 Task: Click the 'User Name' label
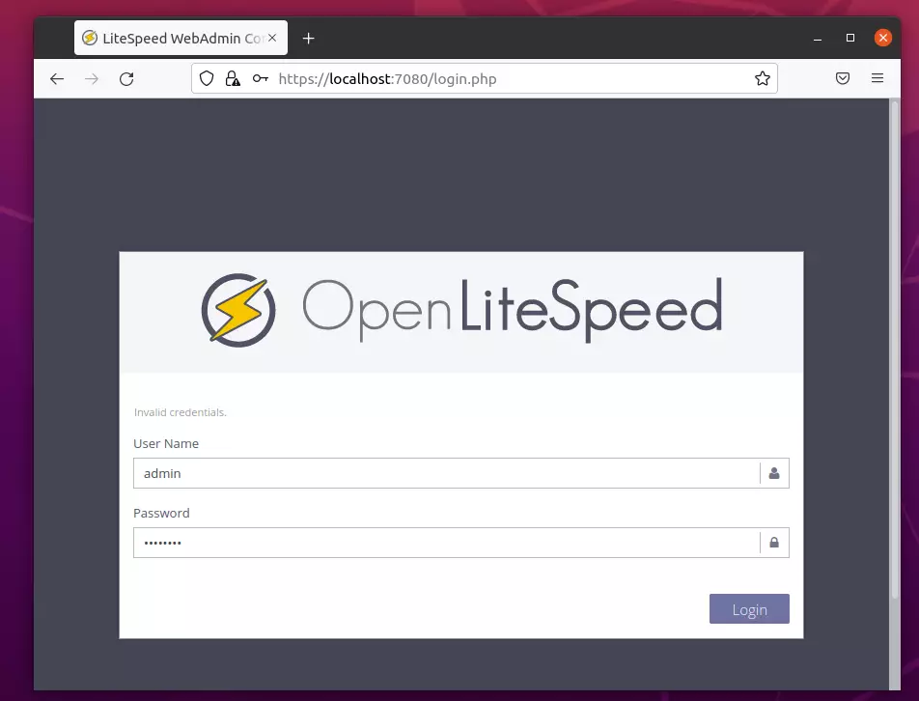pyautogui.click(x=166, y=444)
